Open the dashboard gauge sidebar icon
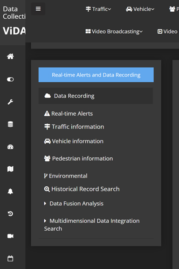 point(10,147)
